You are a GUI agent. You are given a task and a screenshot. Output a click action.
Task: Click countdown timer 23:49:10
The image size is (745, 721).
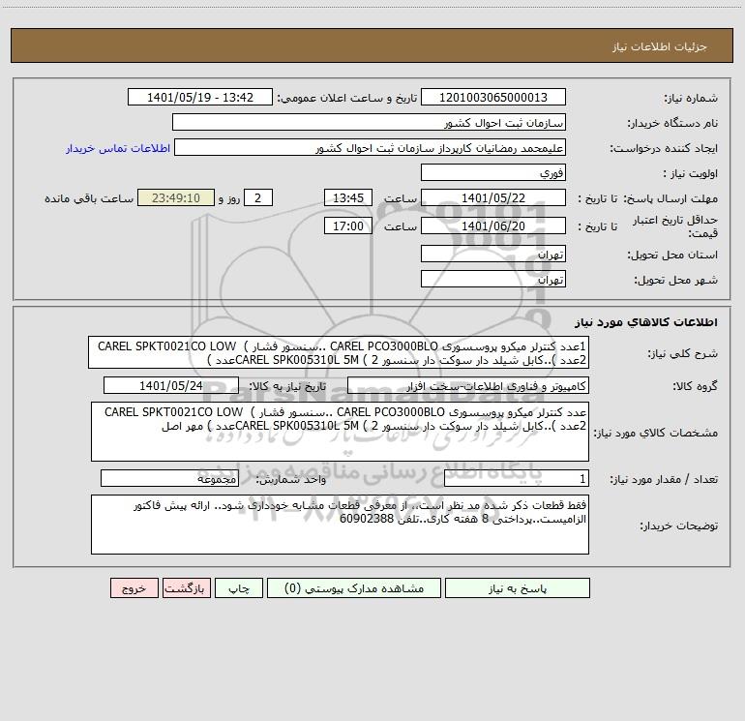[176, 197]
